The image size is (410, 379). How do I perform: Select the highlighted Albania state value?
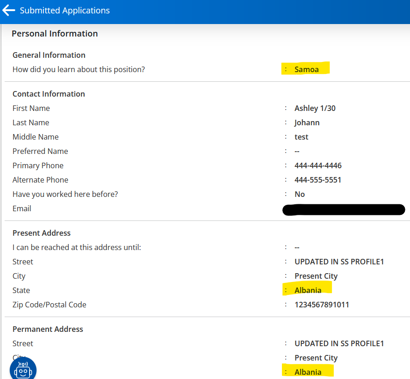(x=308, y=290)
